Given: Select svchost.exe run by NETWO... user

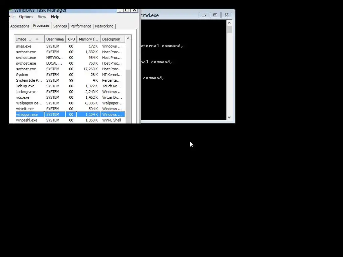Looking at the screenshot, I should 70,58.
